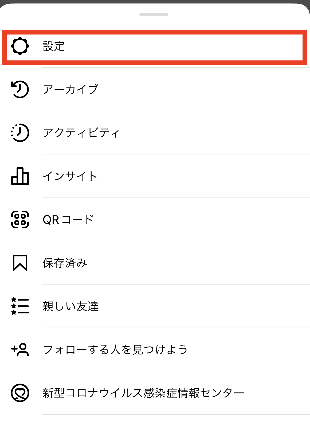Tap the dimmed area above the sheet

click(155, 2)
